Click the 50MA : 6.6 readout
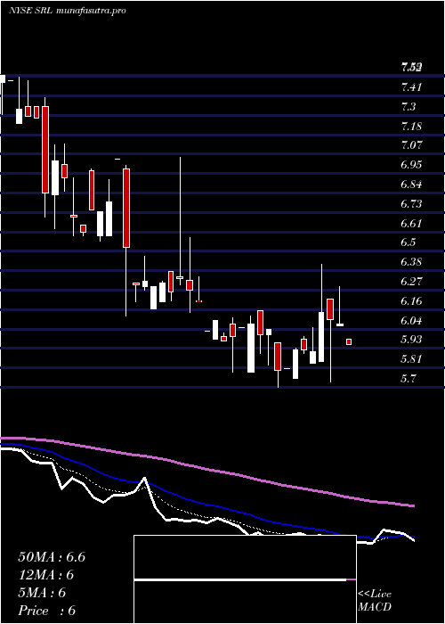 point(52,557)
